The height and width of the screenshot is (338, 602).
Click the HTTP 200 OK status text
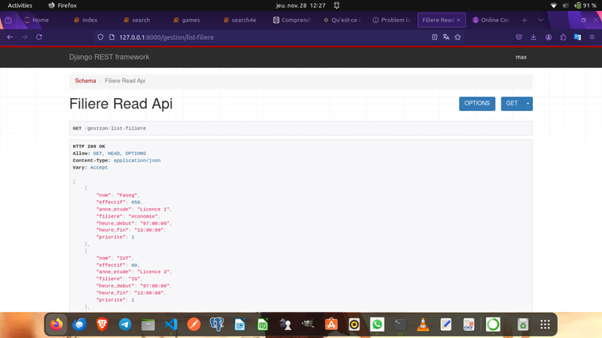pos(89,146)
